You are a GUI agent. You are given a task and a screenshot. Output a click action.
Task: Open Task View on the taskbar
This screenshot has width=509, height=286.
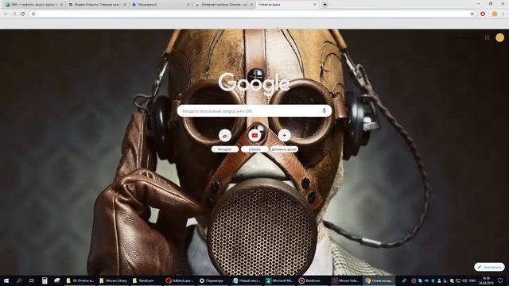coord(32,280)
